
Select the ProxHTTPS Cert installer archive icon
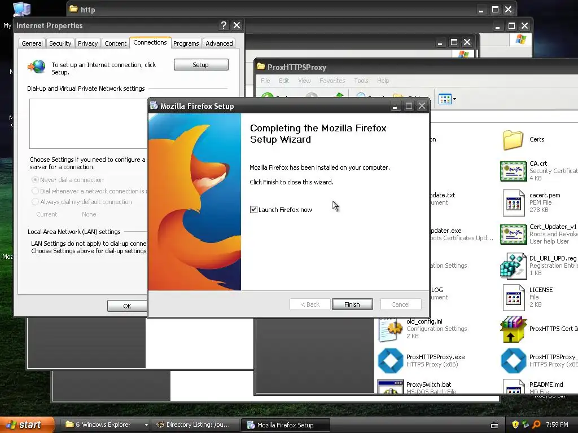point(514,329)
